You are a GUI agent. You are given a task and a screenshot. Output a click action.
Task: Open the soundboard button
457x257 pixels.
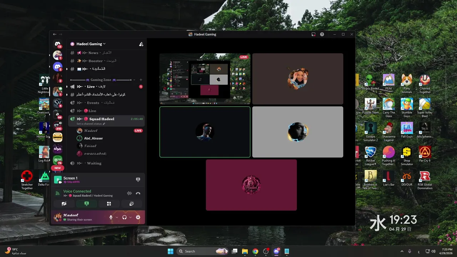[x=131, y=204]
